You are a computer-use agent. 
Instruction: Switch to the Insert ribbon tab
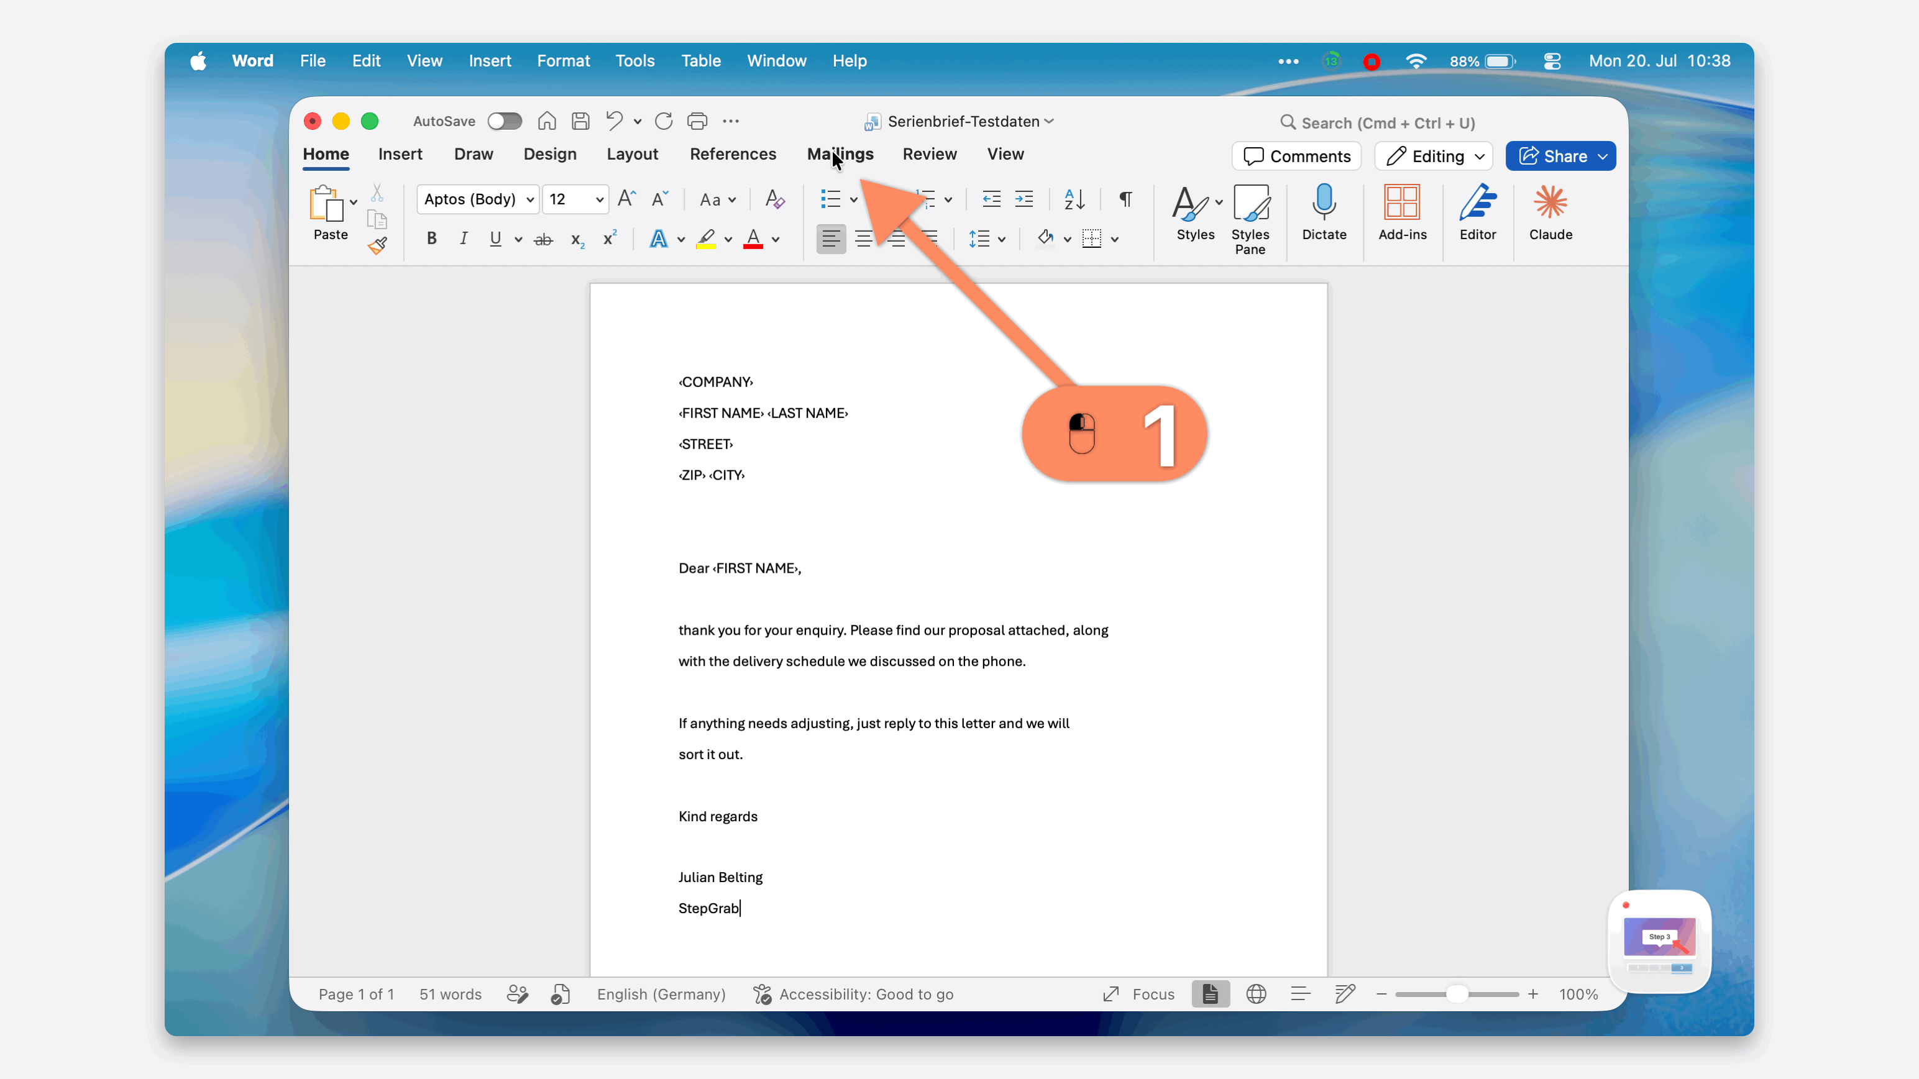(400, 154)
